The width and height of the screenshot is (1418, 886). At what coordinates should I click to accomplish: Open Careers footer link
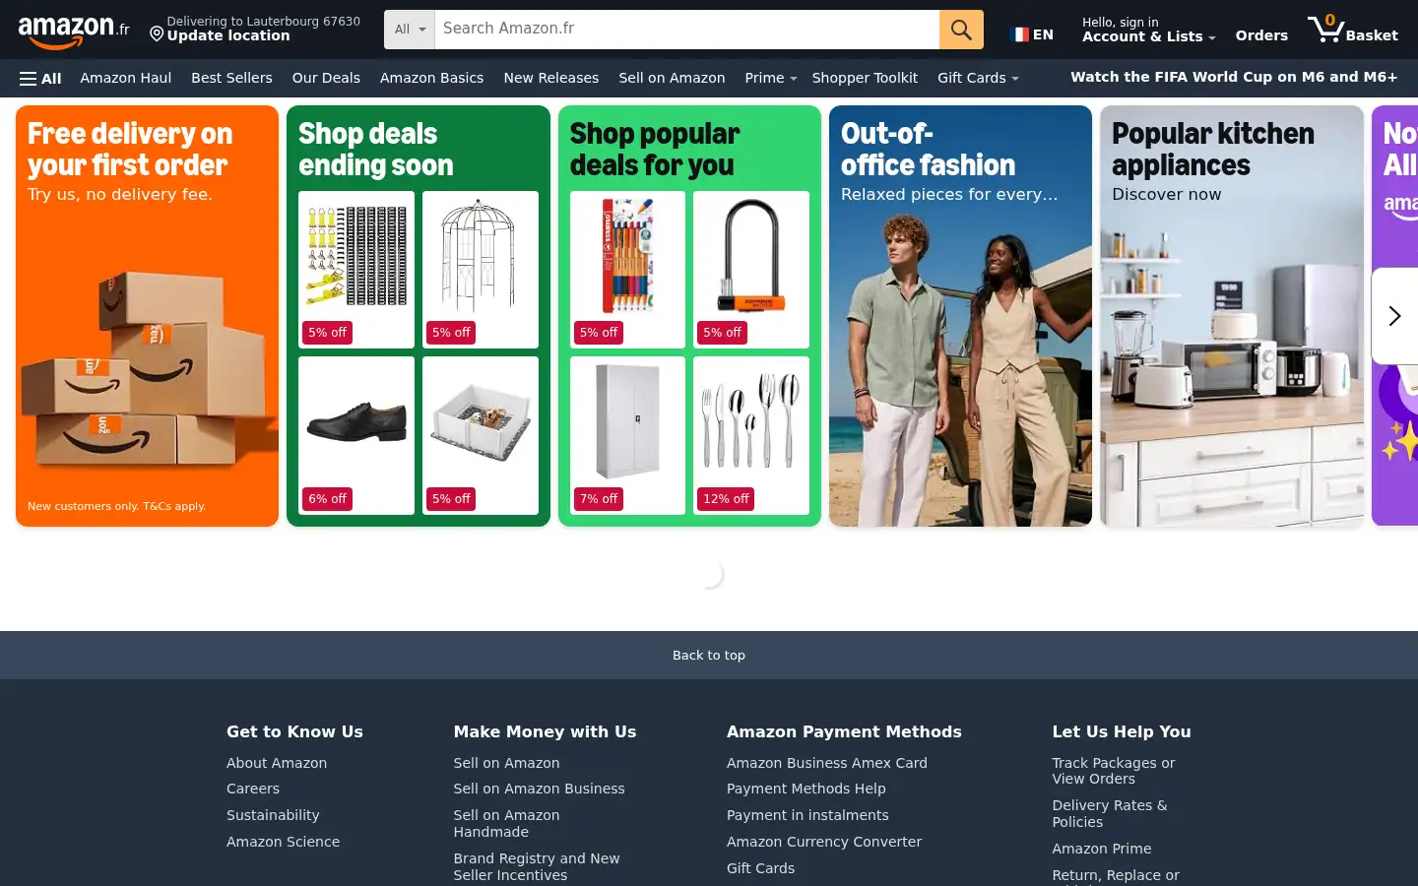pyautogui.click(x=253, y=789)
